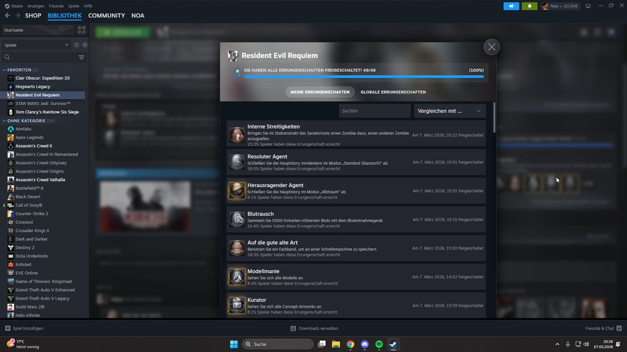Click the Herausragender Agent achievement icon
This screenshot has height=352, width=627.
[237, 191]
